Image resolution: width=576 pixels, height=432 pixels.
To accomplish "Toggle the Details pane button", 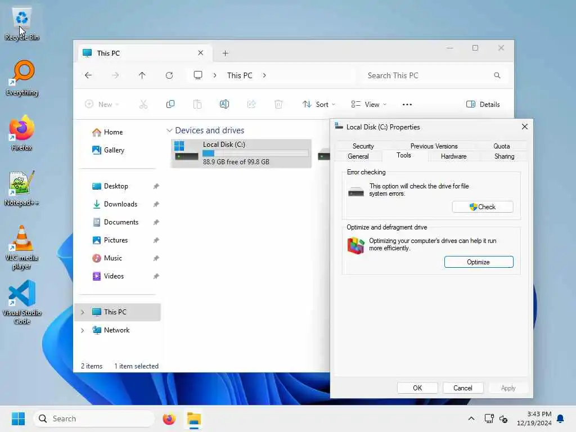I will [483, 104].
